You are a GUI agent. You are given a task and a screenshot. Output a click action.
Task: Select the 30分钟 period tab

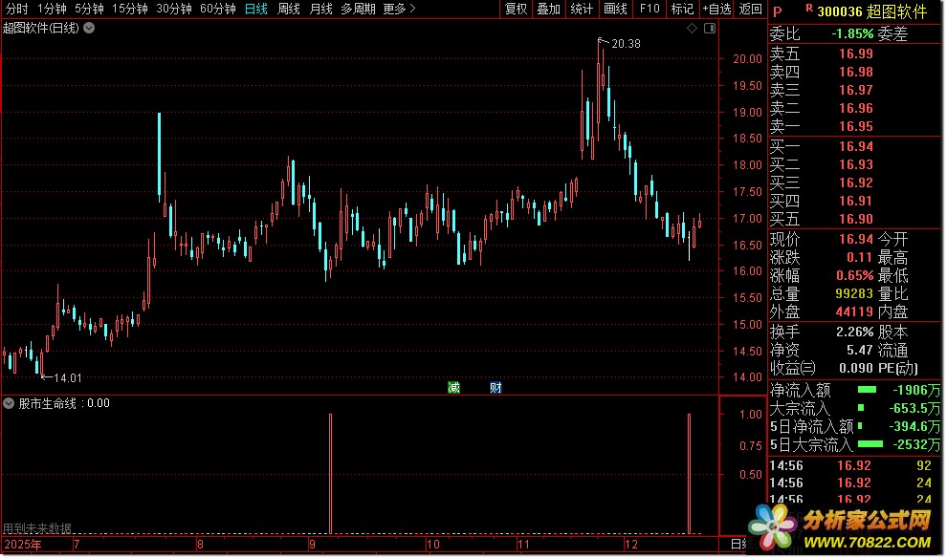click(x=174, y=9)
